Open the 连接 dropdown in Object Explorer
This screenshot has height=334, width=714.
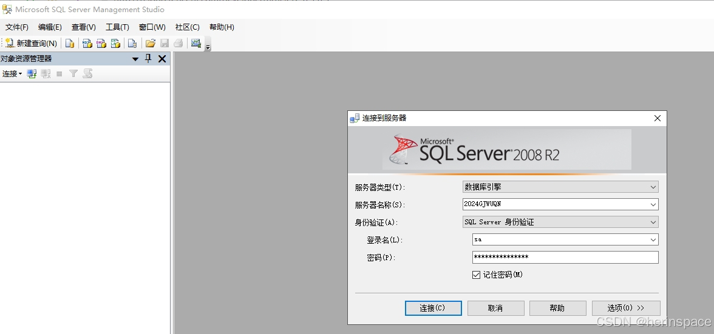[12, 73]
